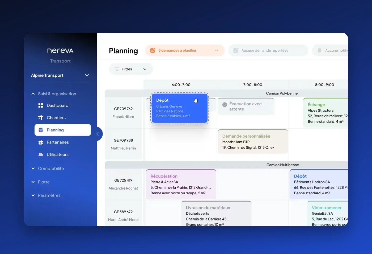
Task: Click the Nereva logo in sidebar
Action: coord(60,51)
